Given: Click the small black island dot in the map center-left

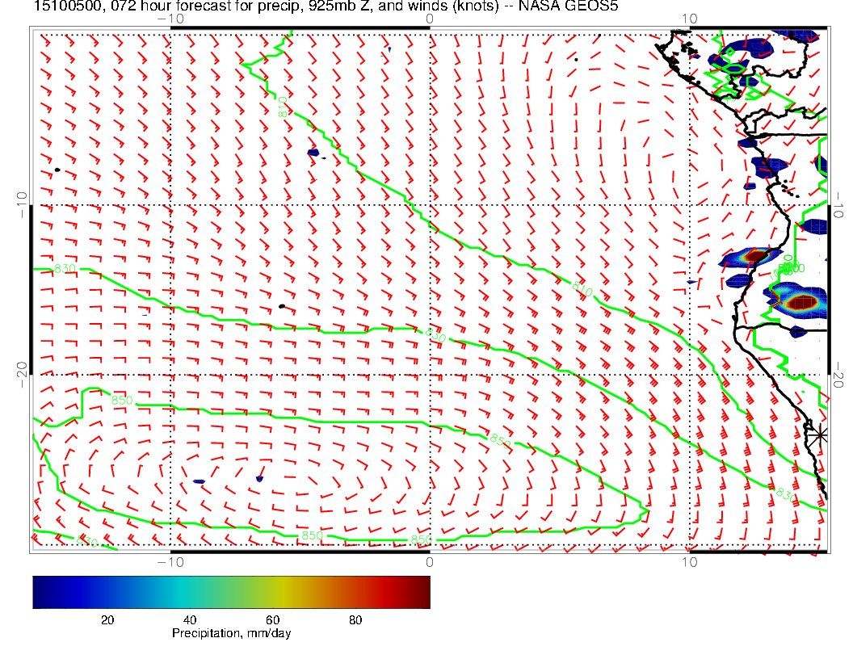Looking at the screenshot, I should (x=281, y=306).
